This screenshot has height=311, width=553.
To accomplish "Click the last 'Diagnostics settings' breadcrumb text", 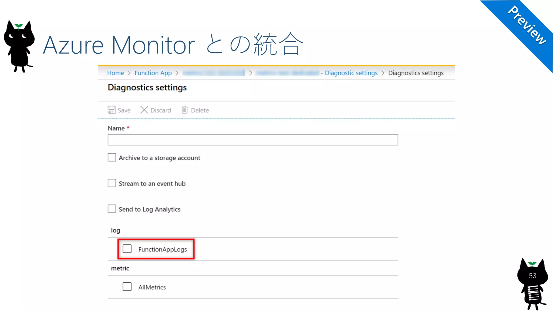I will [x=416, y=73].
